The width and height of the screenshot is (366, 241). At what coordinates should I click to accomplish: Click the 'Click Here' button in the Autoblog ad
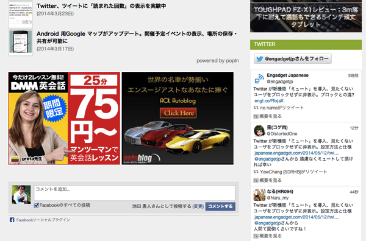pyautogui.click(x=178, y=113)
